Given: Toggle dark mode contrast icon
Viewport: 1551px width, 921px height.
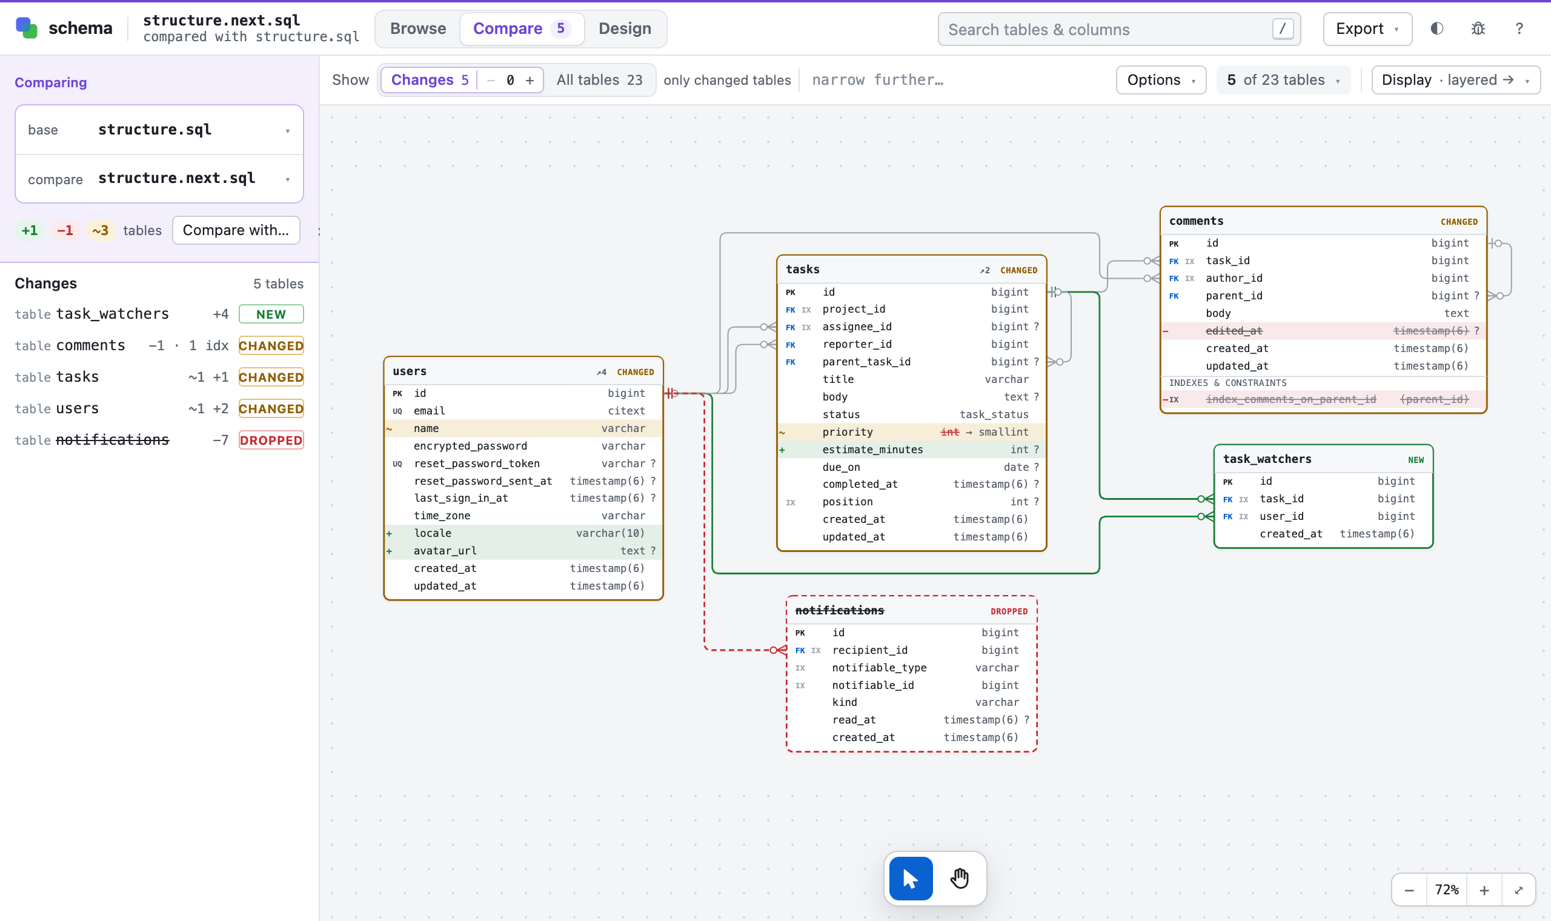Looking at the screenshot, I should (1437, 28).
